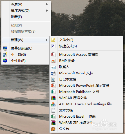125x134 pixels.
Task: Create new Microsoft Access 数据库
Action: [86, 55]
